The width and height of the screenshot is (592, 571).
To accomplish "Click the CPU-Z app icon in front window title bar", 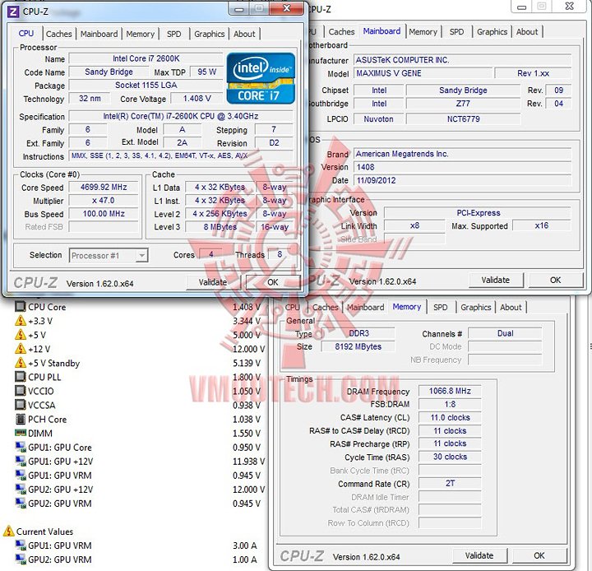I will [x=13, y=12].
